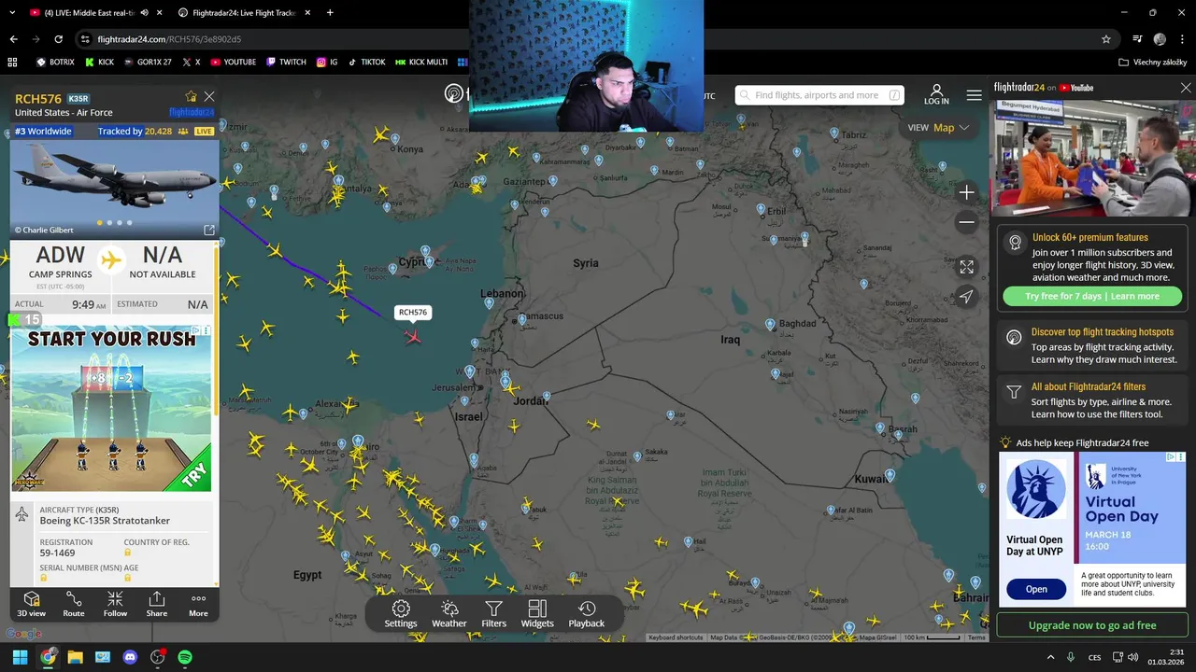Open Spotify from the taskbar
Screen dimensions: 1196x672
(185, 657)
